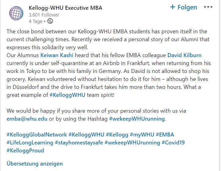Image resolution: width=221 pixels, height=171 pixels.
Task: Show translation via Übersetzung anzeigen
Action: 35,164
